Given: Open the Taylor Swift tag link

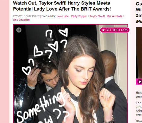Looking at the screenshot, I should pos(97,16).
